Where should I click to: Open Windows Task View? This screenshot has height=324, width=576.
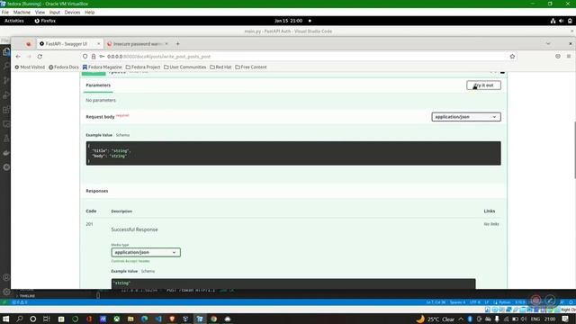(47, 319)
